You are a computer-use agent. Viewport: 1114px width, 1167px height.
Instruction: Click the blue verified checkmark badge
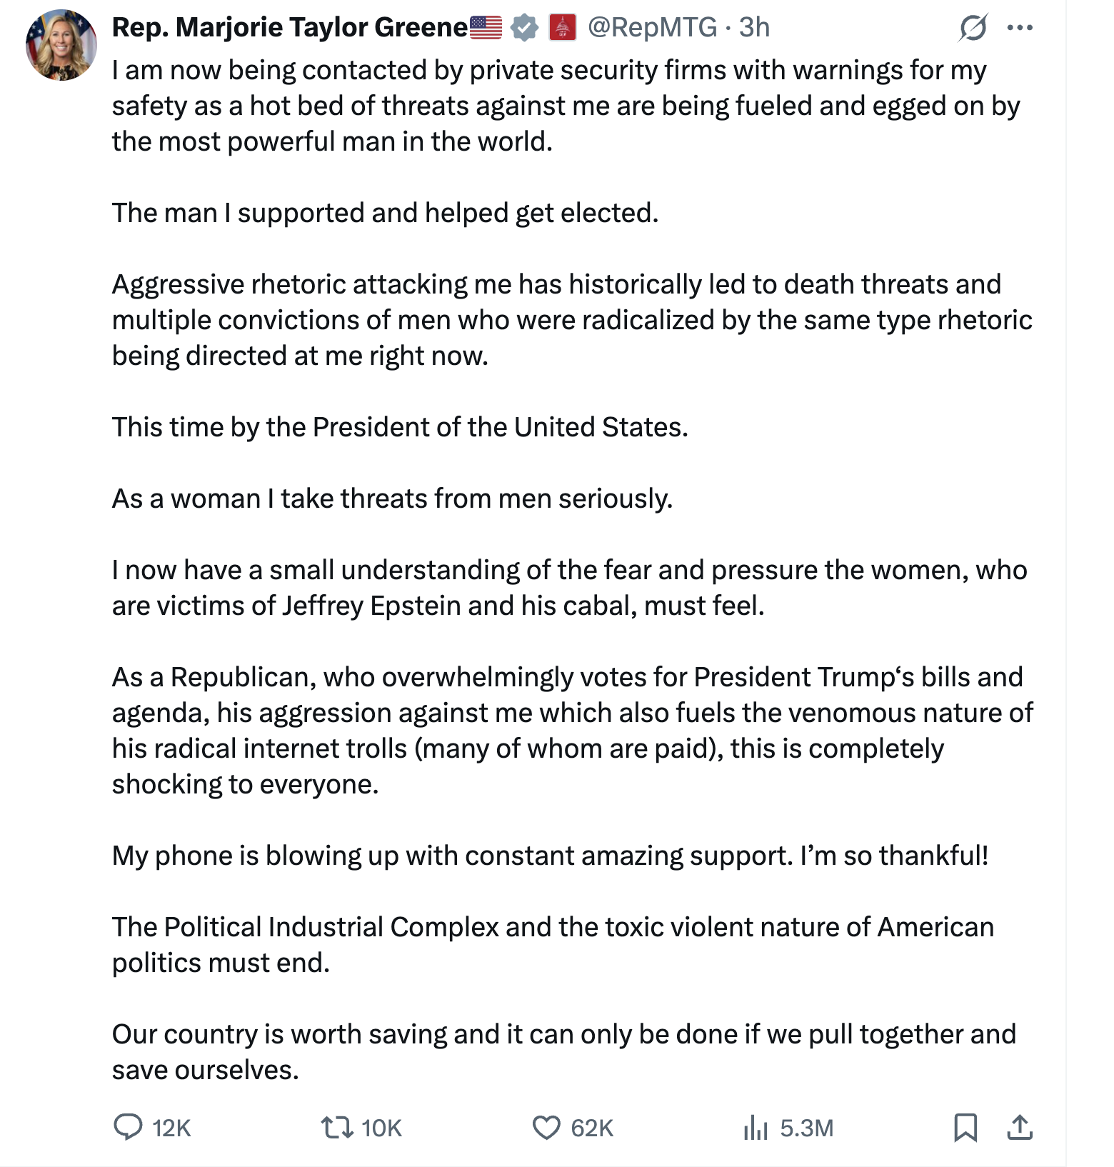point(525,28)
